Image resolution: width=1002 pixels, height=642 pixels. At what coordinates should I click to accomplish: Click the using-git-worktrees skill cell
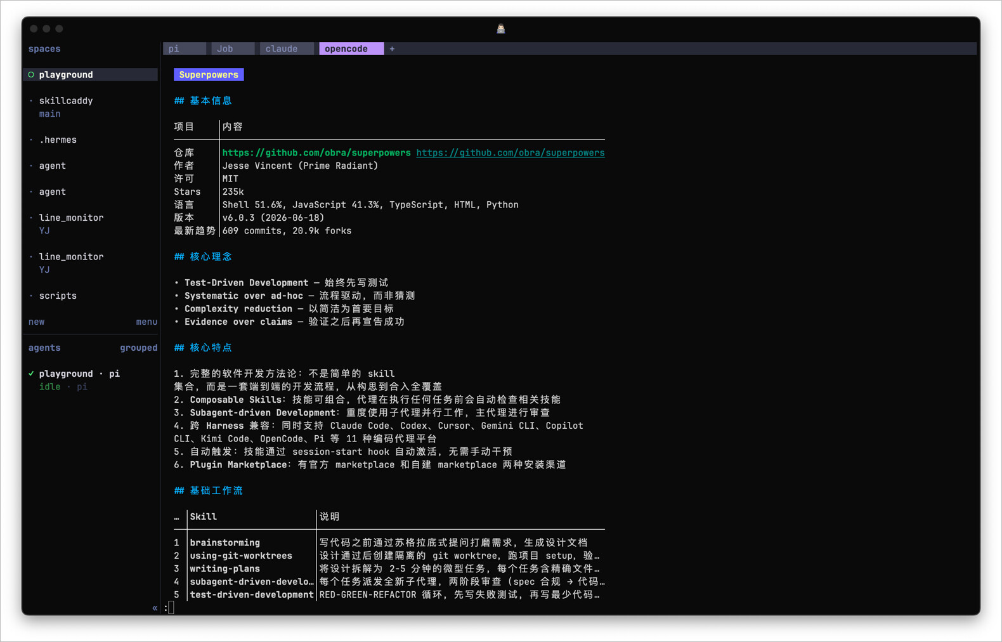241,556
